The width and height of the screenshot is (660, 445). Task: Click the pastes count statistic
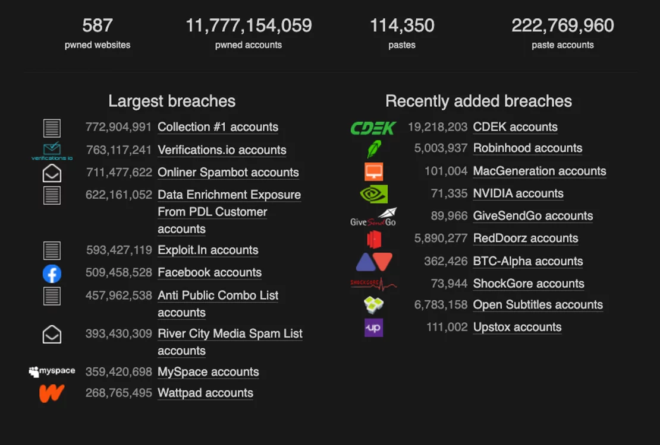click(x=401, y=26)
